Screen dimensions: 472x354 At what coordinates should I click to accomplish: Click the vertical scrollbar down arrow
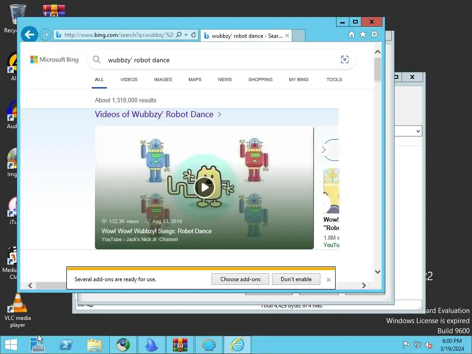(378, 271)
